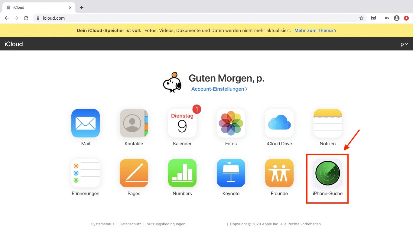
Task: Click the iCloud Drive label text
Action: click(x=279, y=144)
